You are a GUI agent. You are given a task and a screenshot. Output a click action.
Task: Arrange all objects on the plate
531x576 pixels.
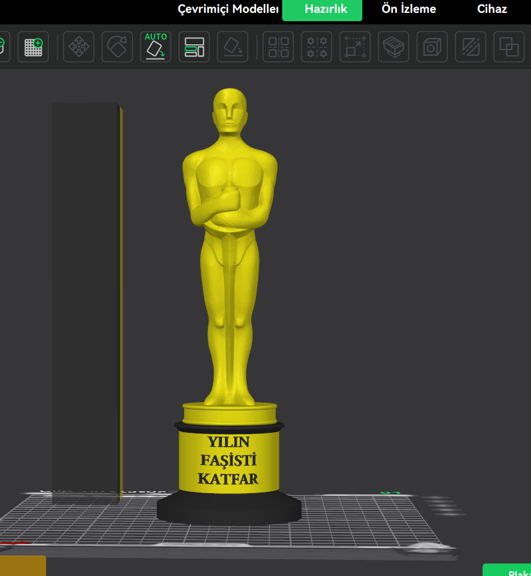194,47
